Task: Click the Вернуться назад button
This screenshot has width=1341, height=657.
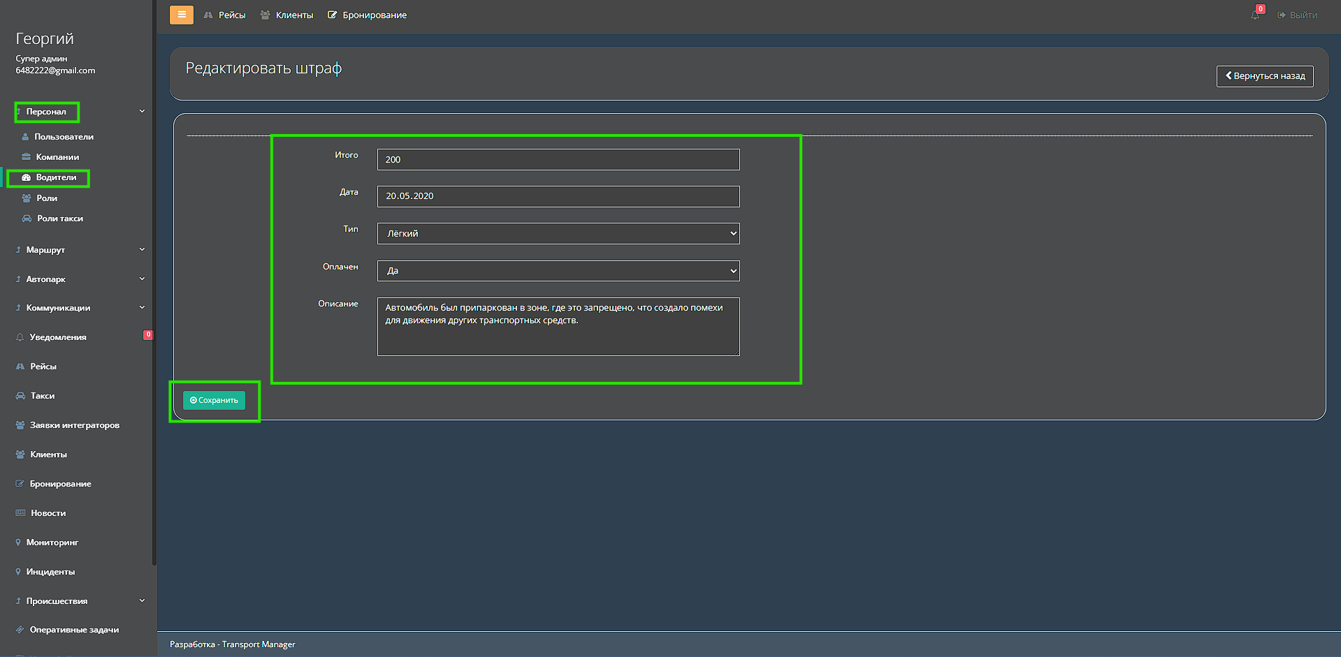Action: 1264,76
